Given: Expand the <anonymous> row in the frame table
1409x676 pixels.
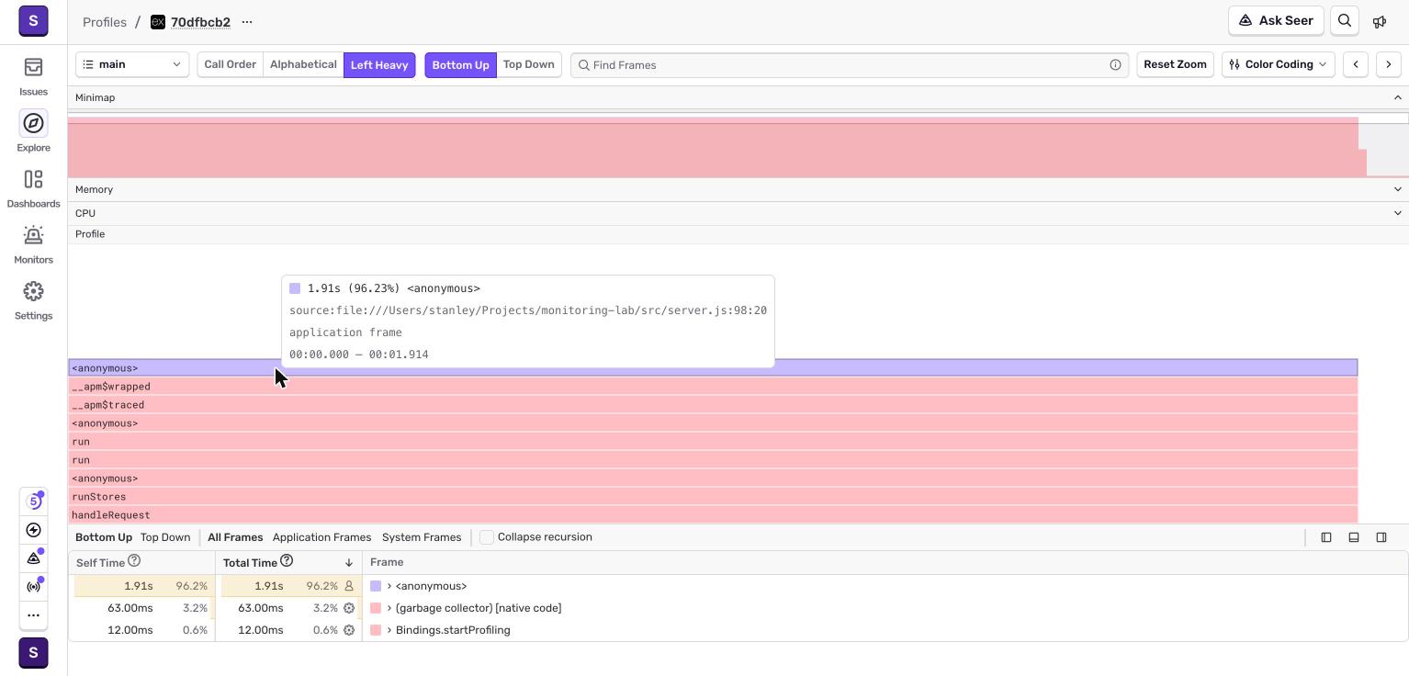Looking at the screenshot, I should click(x=389, y=586).
